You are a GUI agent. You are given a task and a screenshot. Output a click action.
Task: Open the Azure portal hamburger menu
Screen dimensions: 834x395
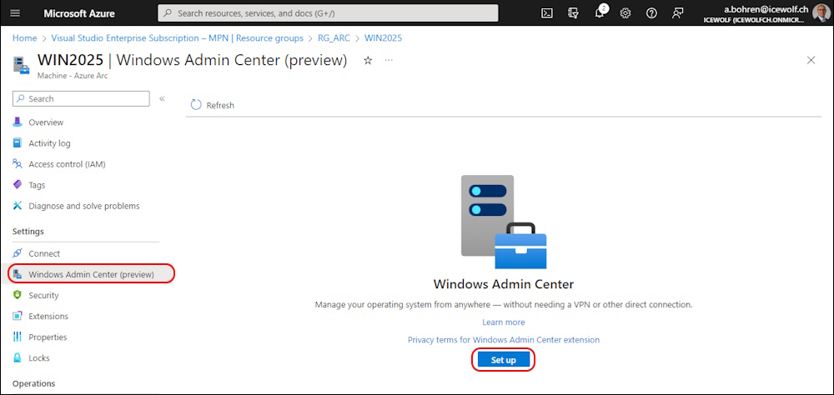click(15, 13)
